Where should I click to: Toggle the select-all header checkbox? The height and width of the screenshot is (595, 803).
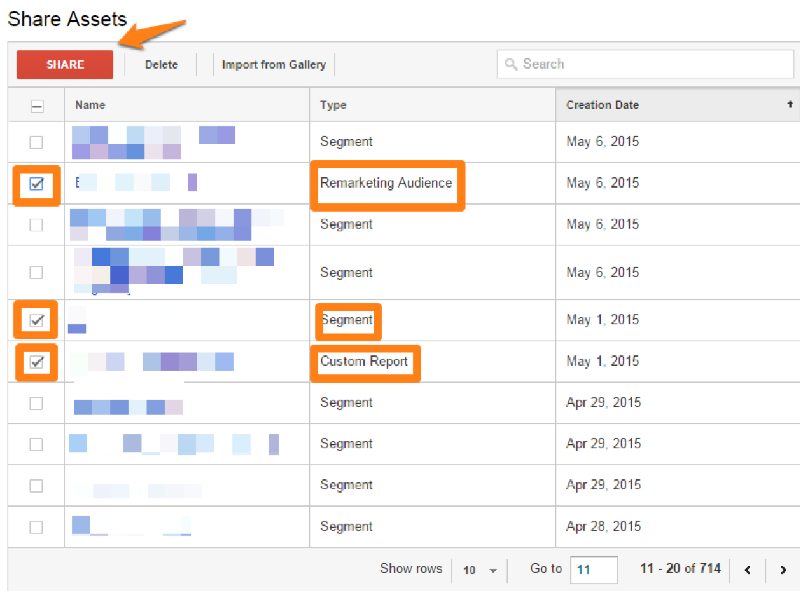click(x=37, y=106)
